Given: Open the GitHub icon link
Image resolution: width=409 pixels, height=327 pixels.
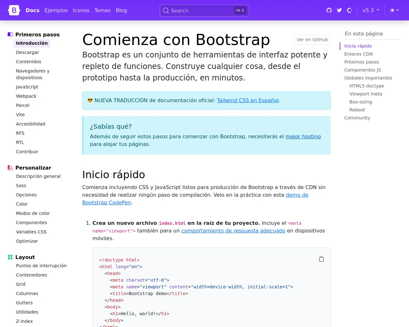Looking at the screenshot, I should 329,11.
